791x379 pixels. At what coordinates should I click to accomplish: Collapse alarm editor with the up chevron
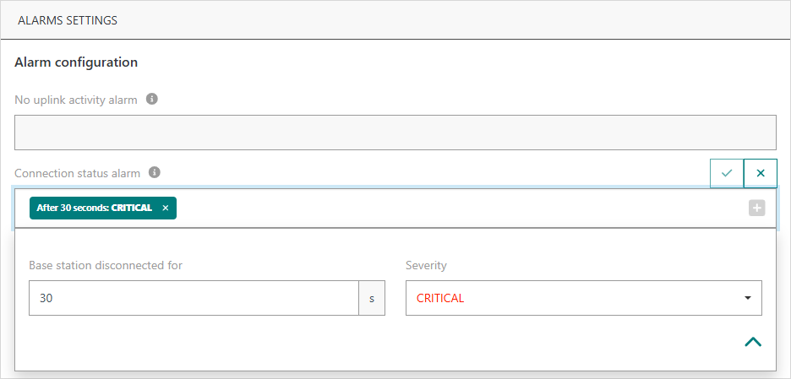point(752,342)
